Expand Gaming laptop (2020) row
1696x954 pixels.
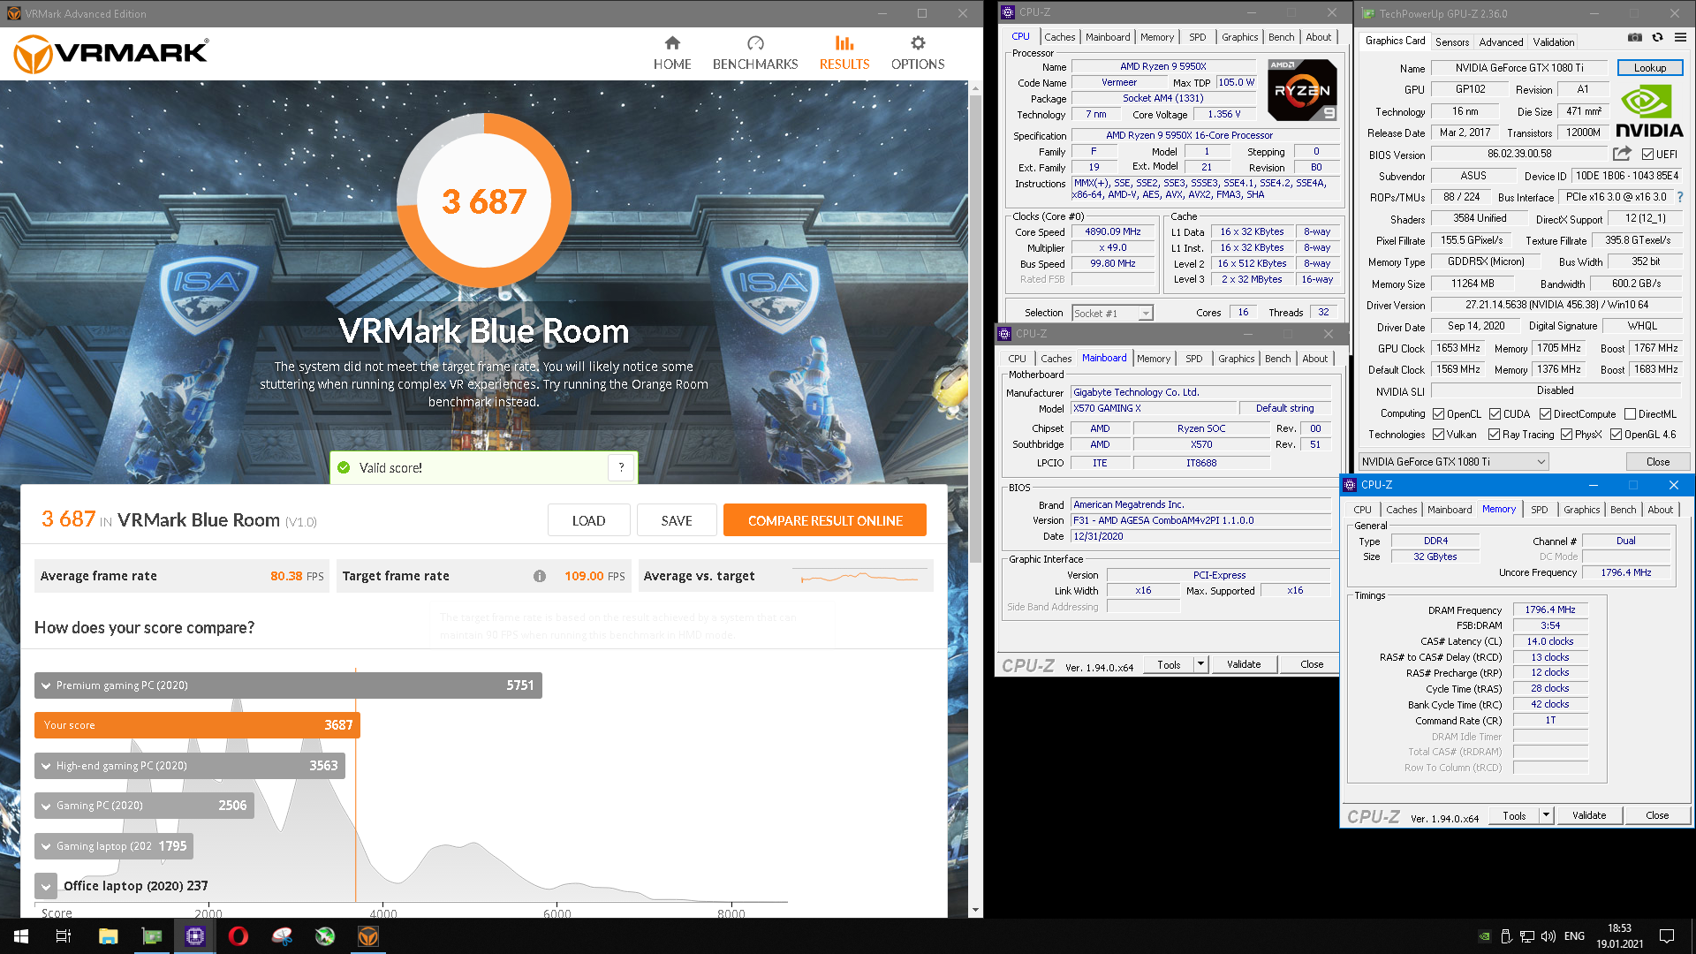point(46,846)
